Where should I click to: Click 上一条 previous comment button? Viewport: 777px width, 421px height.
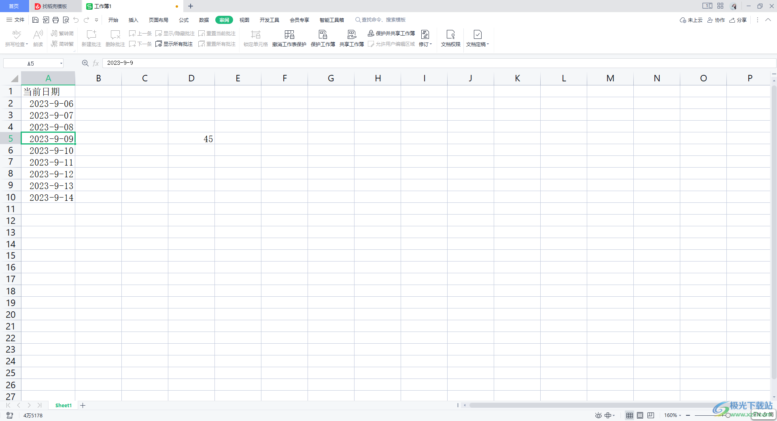(x=140, y=33)
